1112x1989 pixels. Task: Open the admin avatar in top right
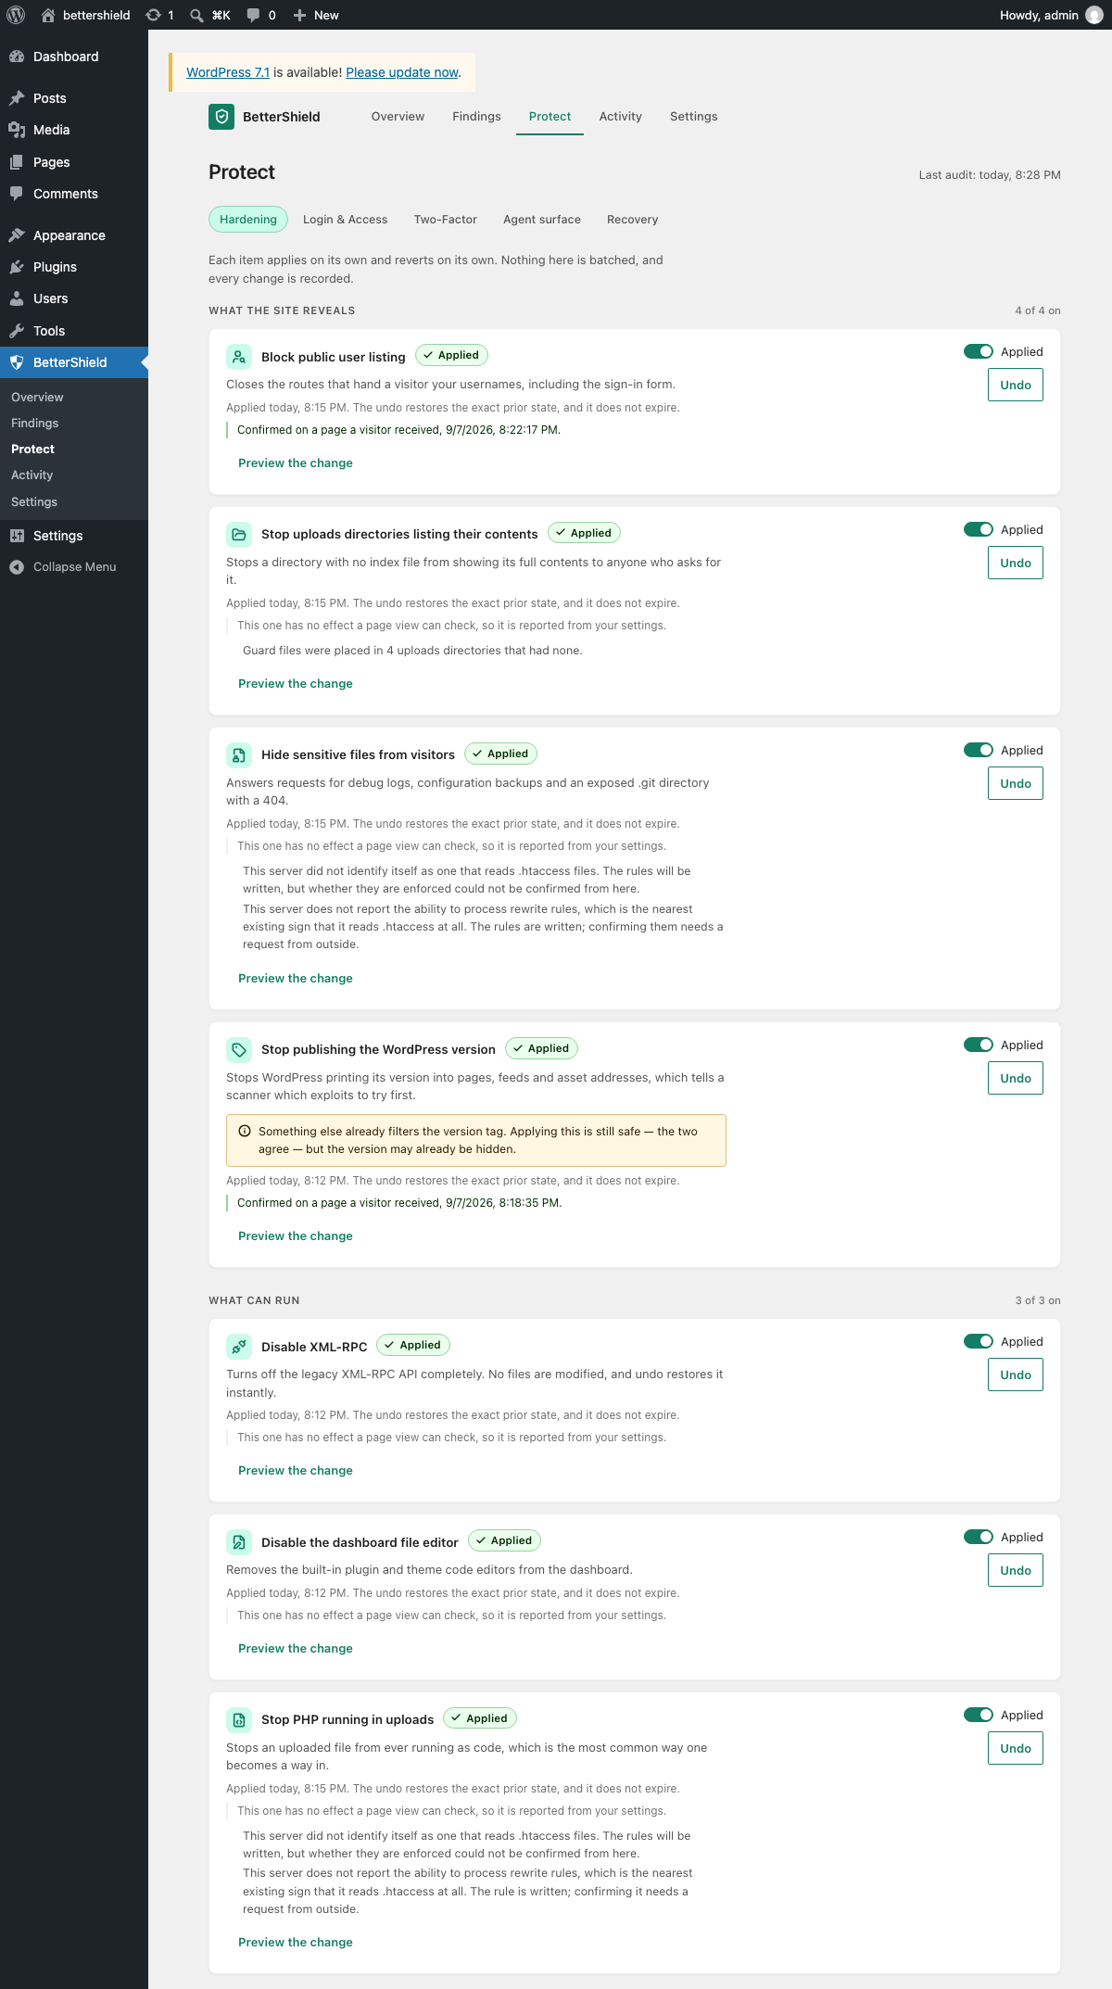[1094, 15]
